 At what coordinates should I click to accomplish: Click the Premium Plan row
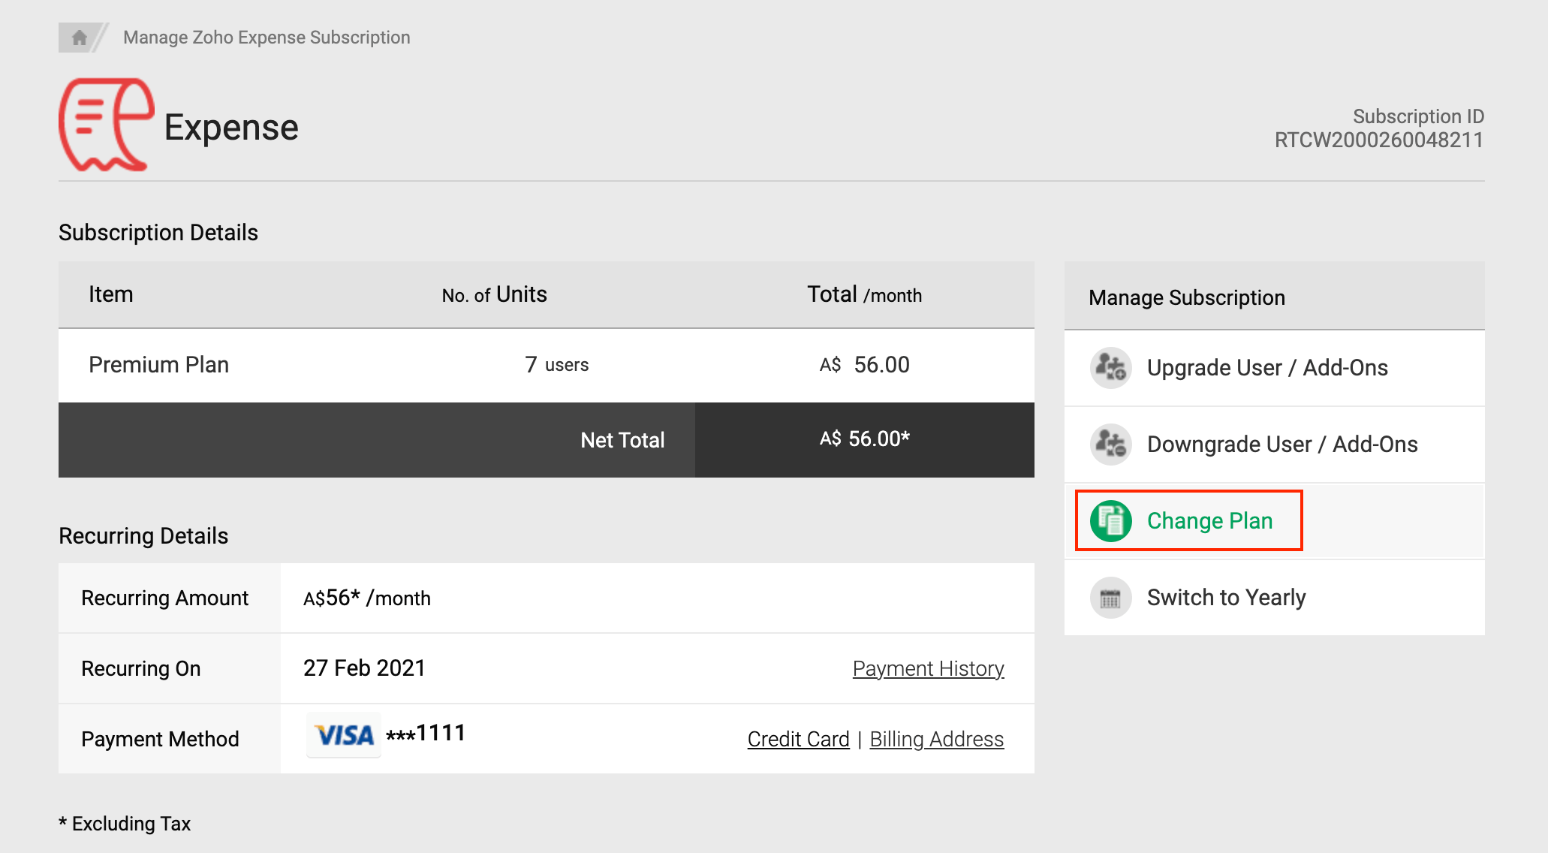(158, 365)
